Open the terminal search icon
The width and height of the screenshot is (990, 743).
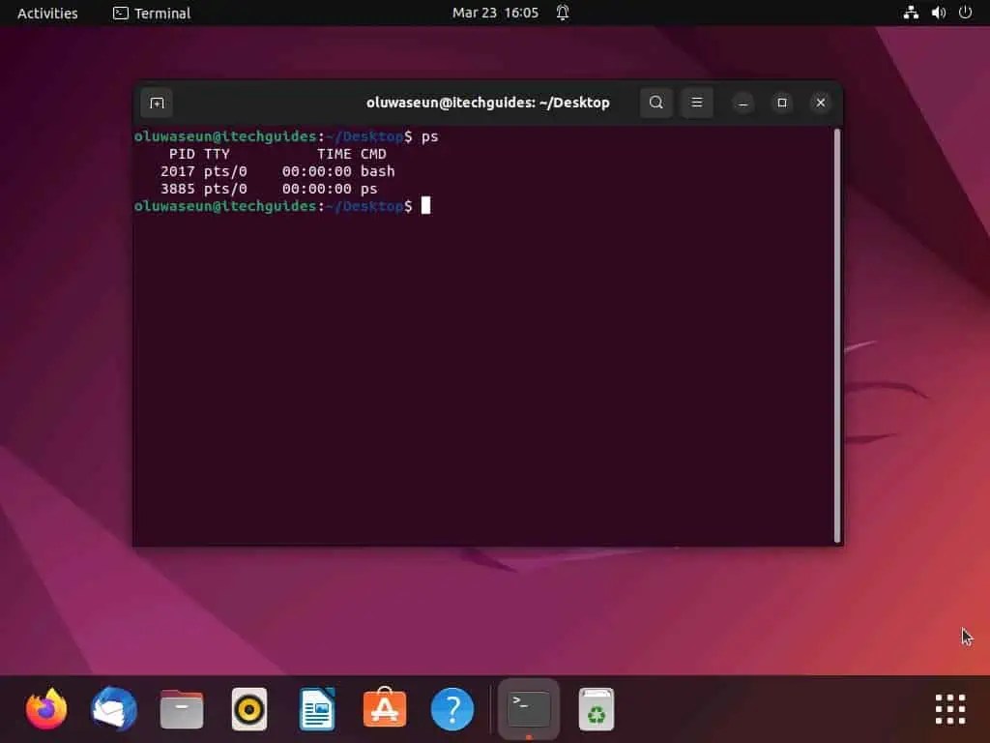(x=656, y=103)
